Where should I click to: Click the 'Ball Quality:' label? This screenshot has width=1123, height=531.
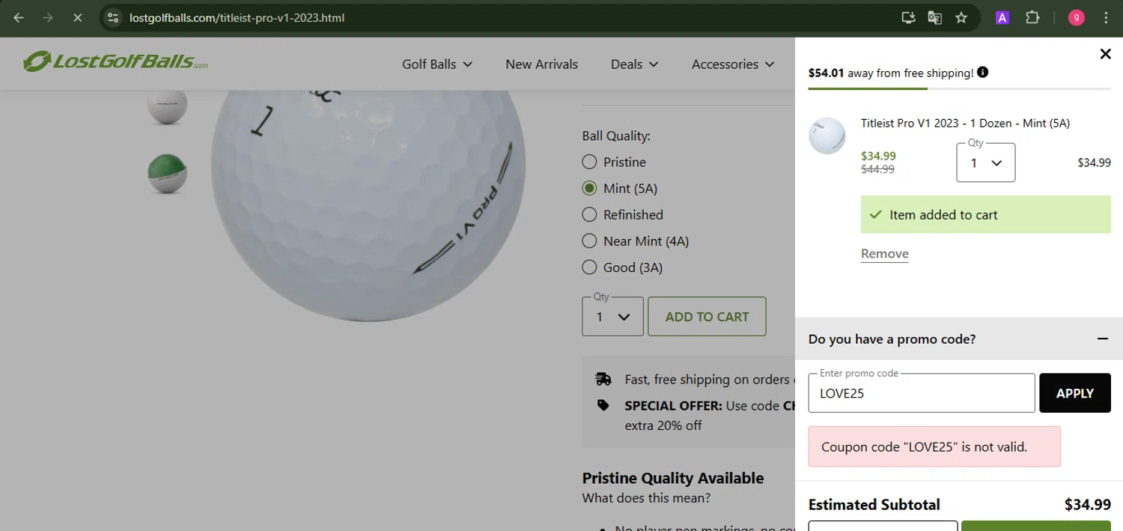click(x=616, y=136)
